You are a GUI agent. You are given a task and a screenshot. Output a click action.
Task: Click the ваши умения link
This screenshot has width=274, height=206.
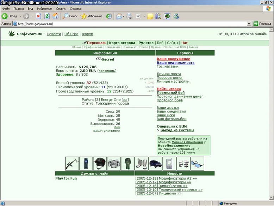[x=107, y=131]
